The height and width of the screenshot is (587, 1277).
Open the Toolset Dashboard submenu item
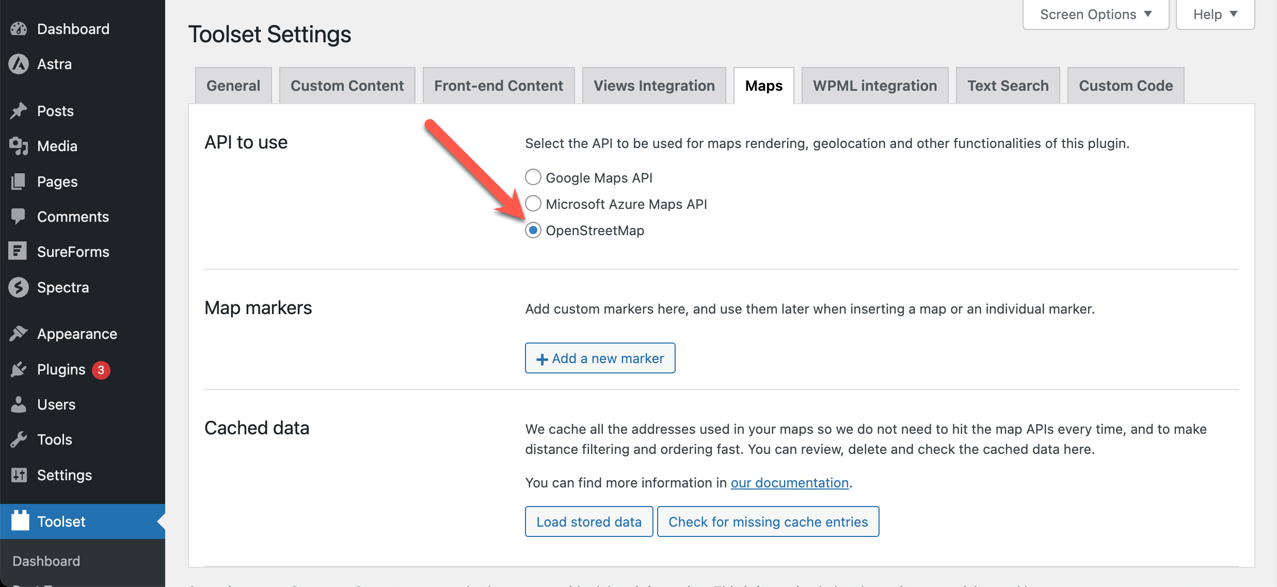click(46, 561)
